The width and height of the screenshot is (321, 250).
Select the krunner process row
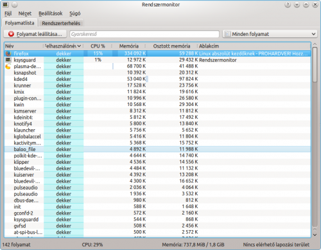pyautogui.click(x=157, y=85)
